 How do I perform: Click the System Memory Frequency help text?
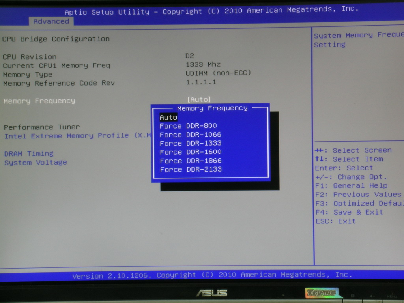359,40
